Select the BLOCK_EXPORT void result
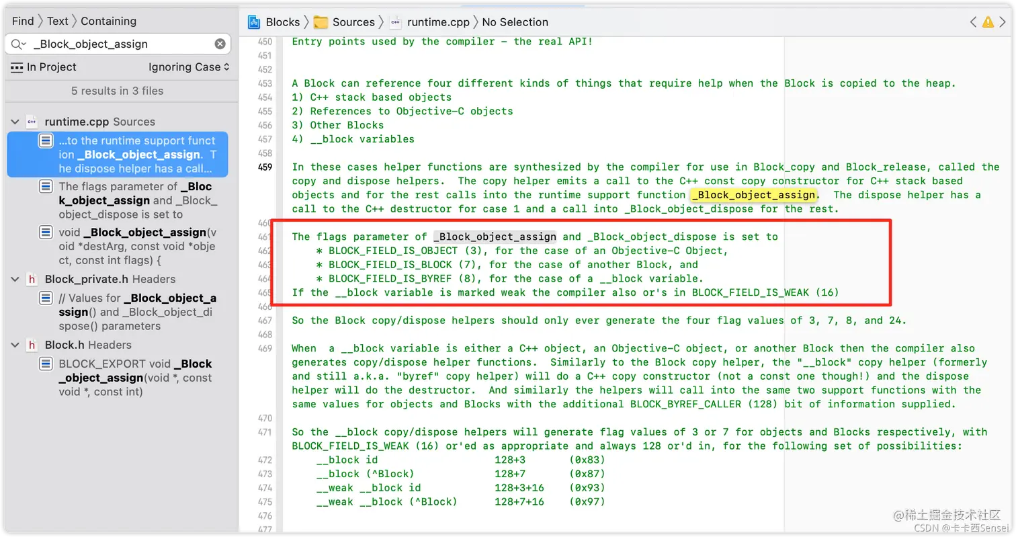1016x537 pixels. [x=118, y=378]
